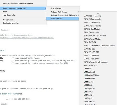This screenshot has height=105, width=130.
Task: Expand Arduino AVR Boards submenu
Action: coord(63,12)
